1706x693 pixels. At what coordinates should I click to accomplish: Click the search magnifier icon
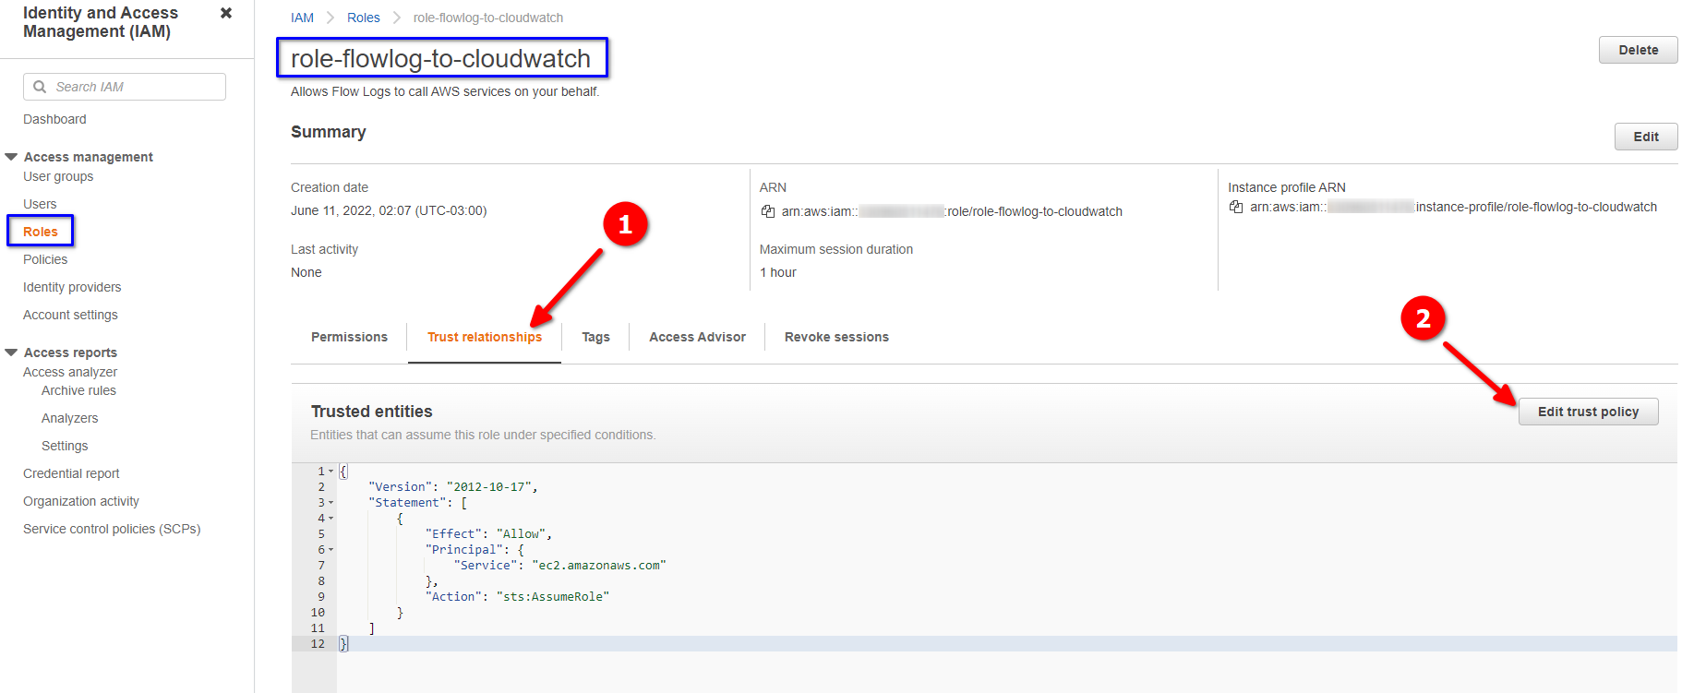[x=40, y=87]
